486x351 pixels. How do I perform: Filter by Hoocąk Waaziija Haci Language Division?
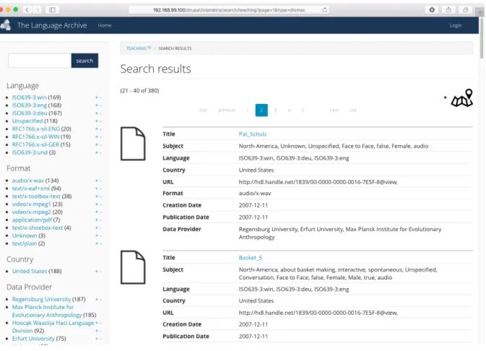point(53,327)
